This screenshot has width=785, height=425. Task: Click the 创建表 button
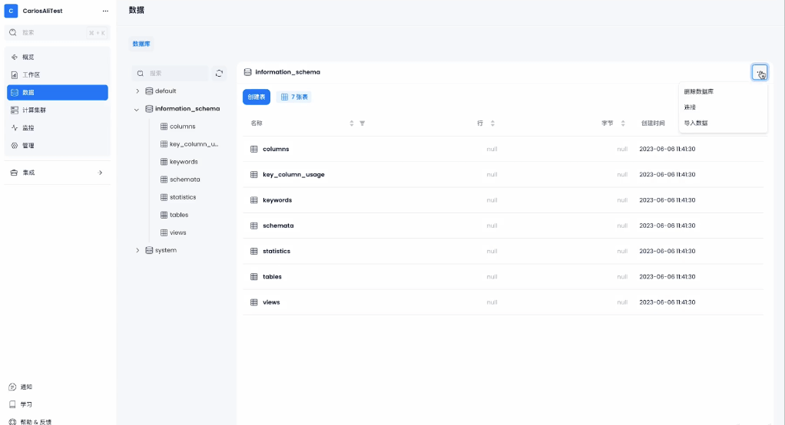coord(257,97)
